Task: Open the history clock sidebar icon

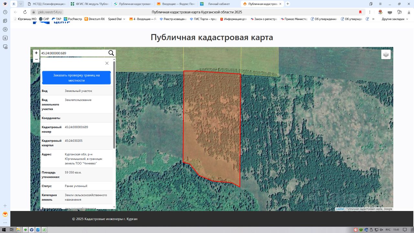Action: coord(5,12)
